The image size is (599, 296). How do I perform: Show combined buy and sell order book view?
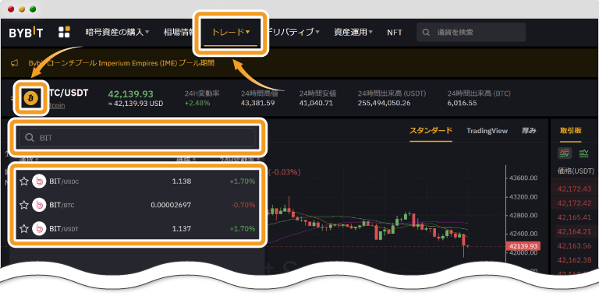(x=564, y=153)
